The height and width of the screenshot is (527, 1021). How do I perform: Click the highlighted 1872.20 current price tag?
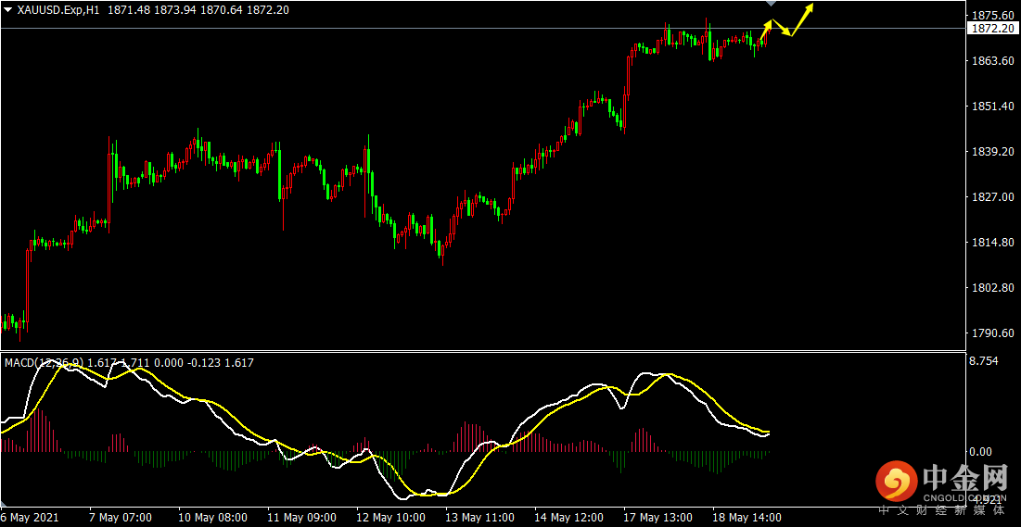coord(992,29)
